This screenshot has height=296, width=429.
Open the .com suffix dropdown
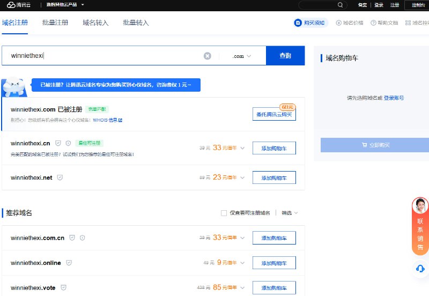pos(242,56)
